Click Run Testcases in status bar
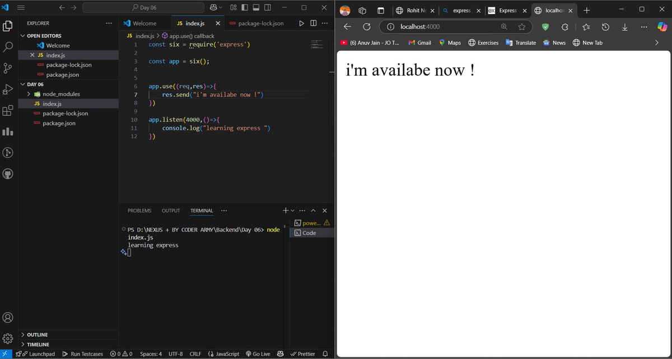This screenshot has width=672, height=359. click(x=83, y=354)
